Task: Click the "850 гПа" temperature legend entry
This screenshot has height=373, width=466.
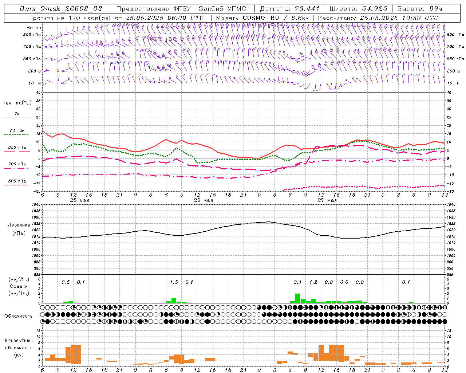Action: tap(17, 147)
